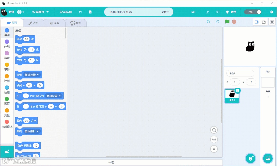The image size is (277, 166).
Task: Select the 自制积木 my blocks category
Action: (7, 124)
